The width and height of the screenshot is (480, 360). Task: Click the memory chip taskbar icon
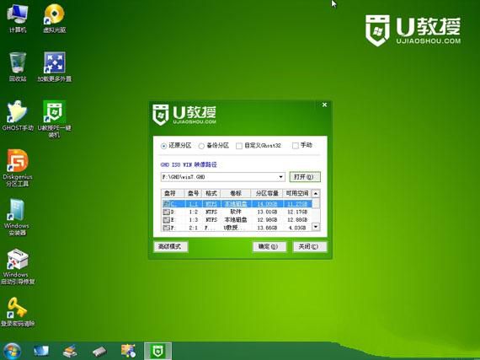99,351
